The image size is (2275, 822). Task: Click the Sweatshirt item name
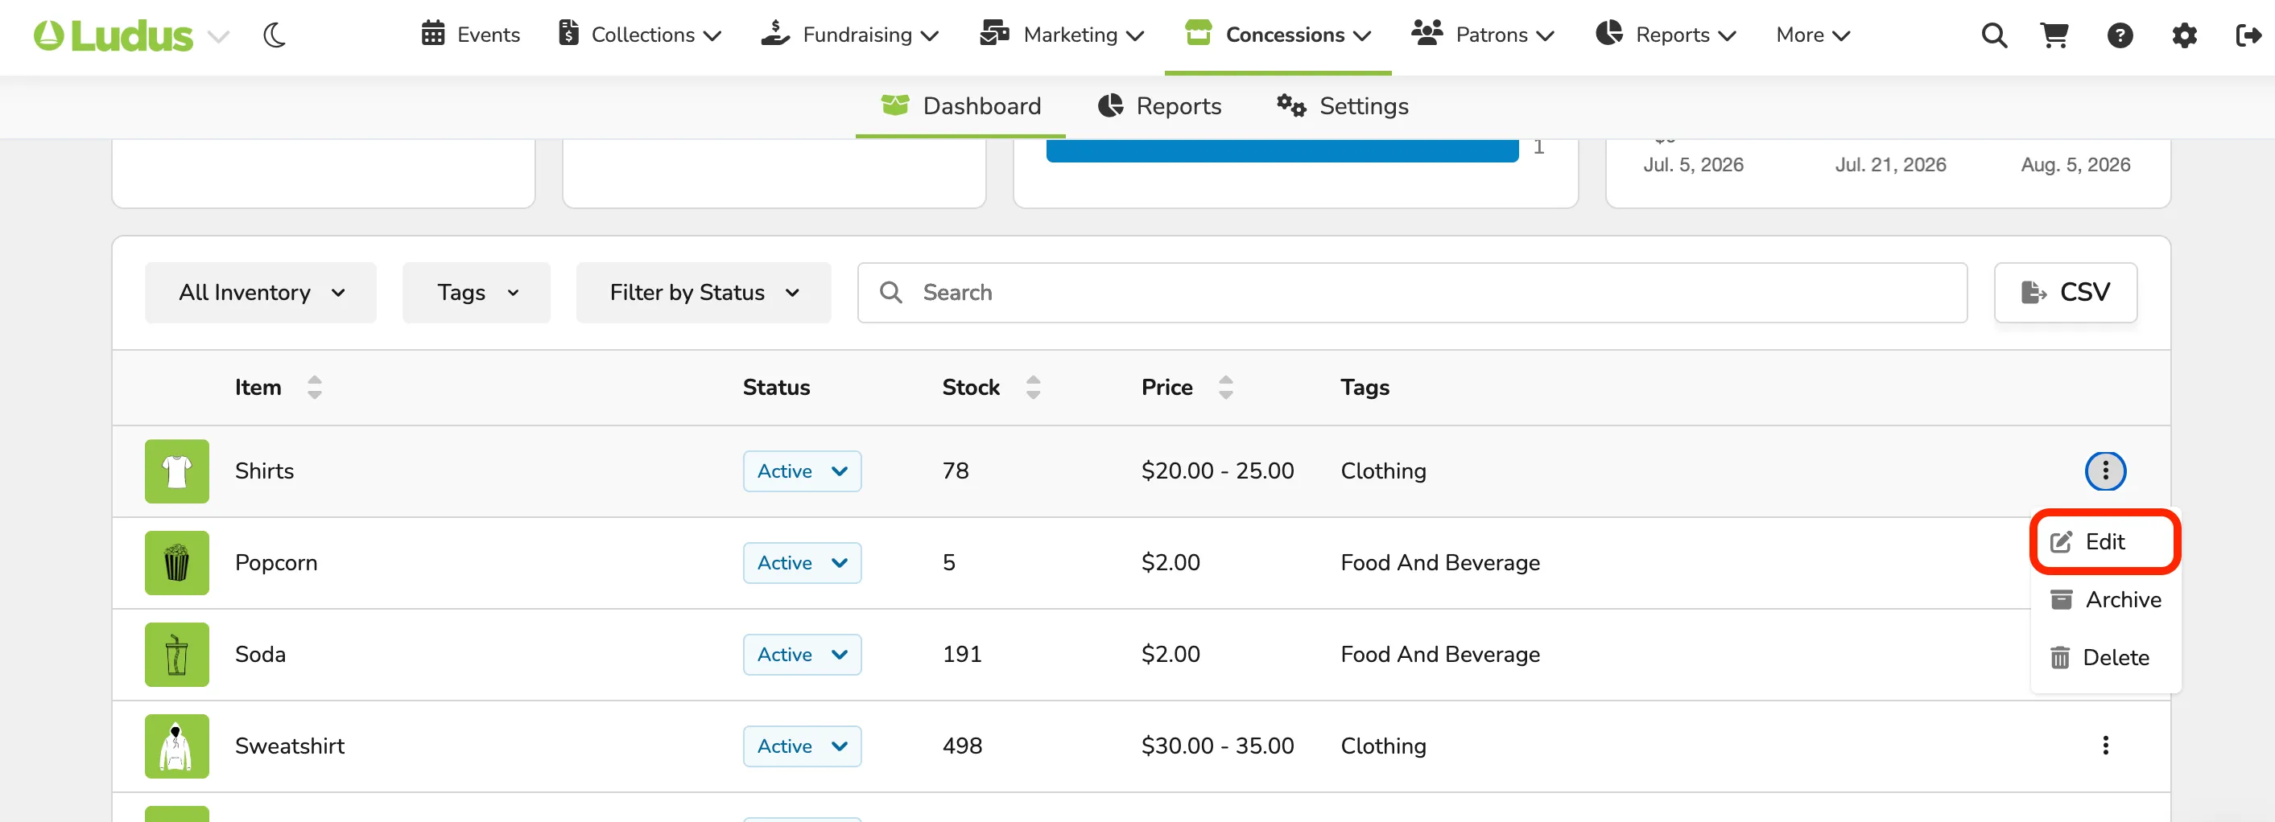click(290, 746)
